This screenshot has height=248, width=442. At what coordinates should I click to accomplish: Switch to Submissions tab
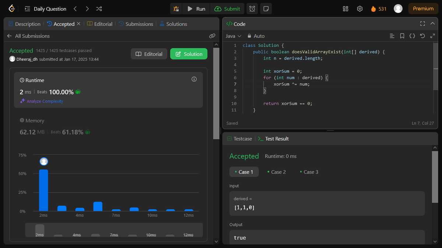coord(136,24)
